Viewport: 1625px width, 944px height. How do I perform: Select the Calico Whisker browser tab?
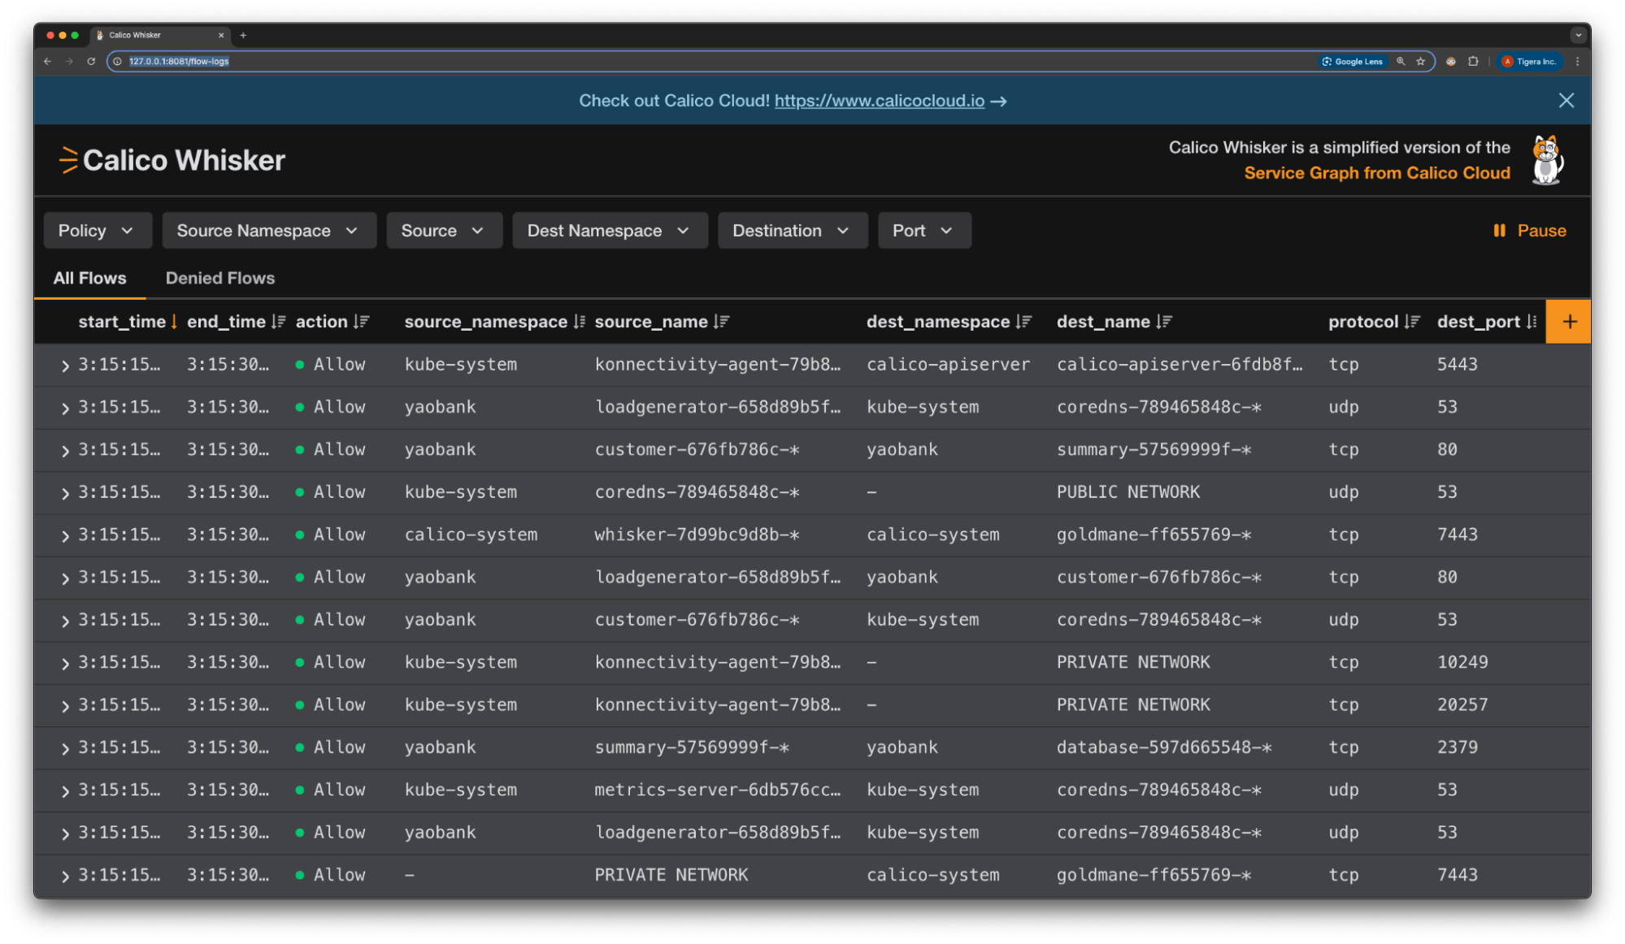pos(159,35)
